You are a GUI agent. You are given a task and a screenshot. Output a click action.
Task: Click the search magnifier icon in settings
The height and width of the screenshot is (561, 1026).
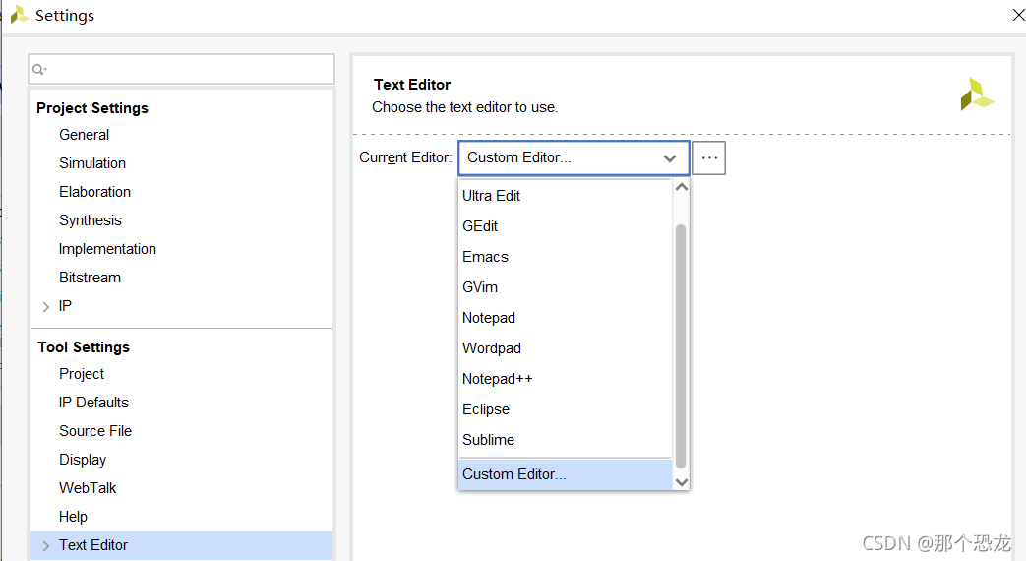coord(39,70)
